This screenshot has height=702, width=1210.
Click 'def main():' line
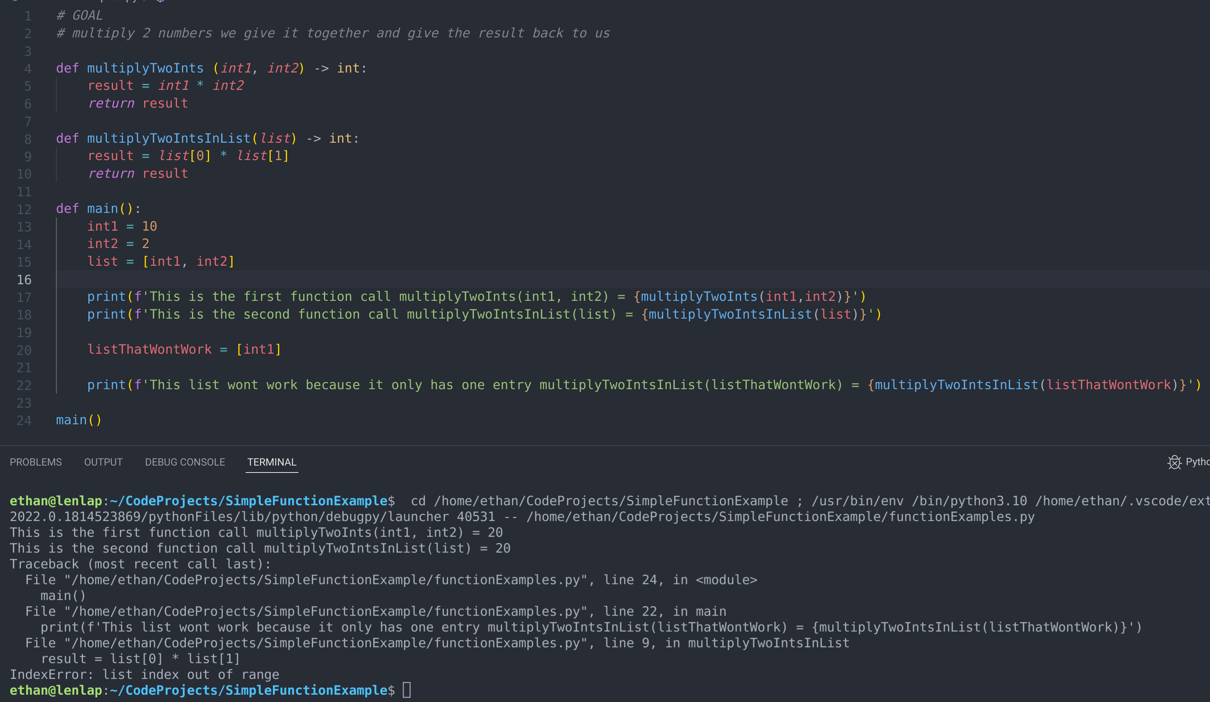pos(98,208)
